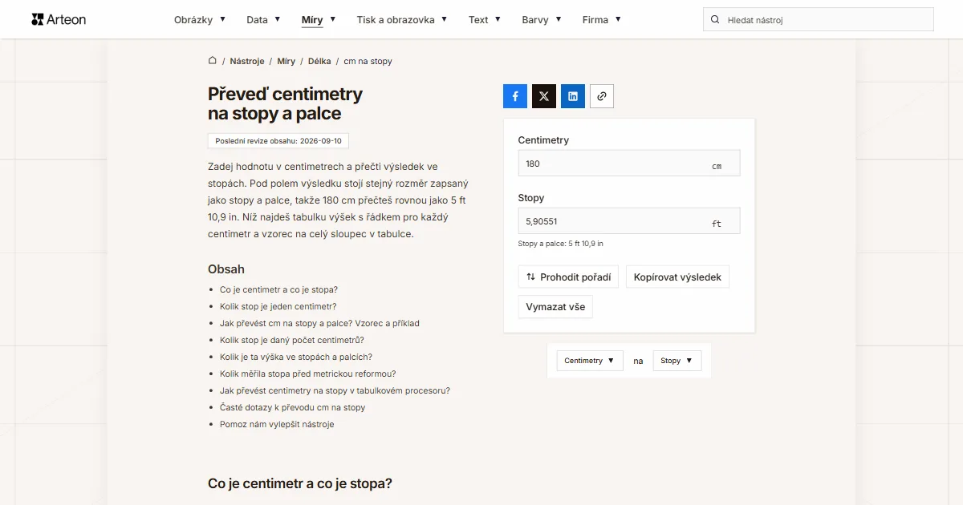Open the Firma menu
This screenshot has height=505, width=963.
602,20
